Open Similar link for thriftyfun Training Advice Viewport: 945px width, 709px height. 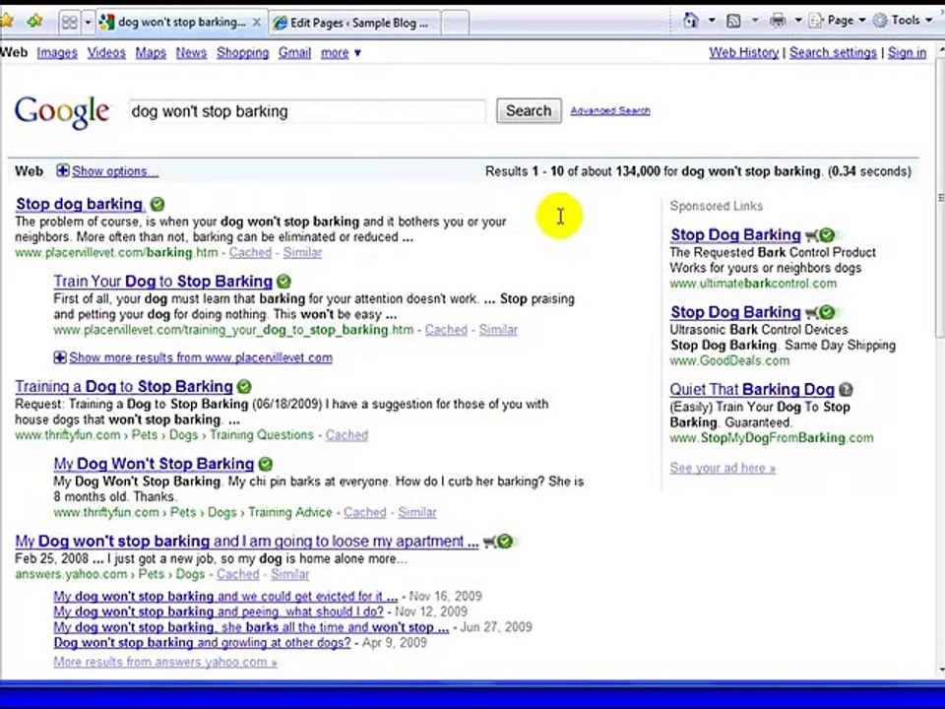coord(417,512)
